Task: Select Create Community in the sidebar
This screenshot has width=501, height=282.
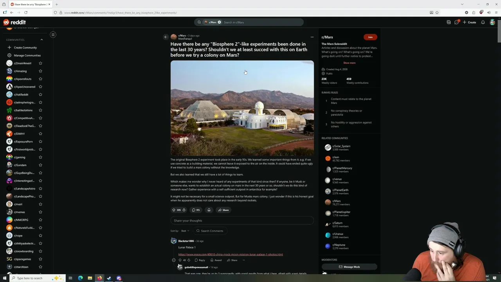Action: point(25,47)
